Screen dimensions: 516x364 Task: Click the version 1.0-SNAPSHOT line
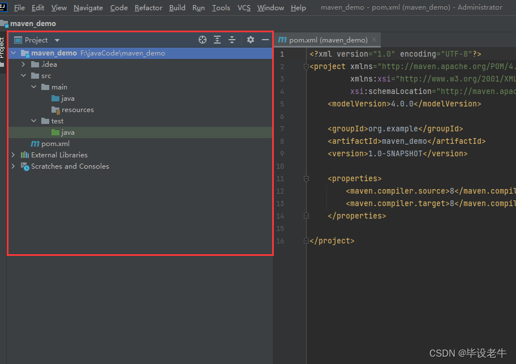(x=398, y=154)
